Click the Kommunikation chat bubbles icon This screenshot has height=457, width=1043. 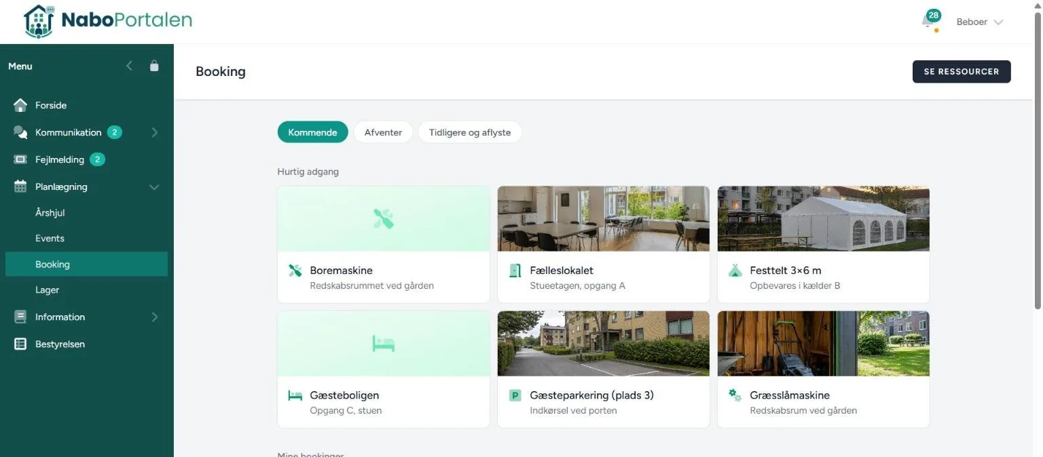point(20,132)
